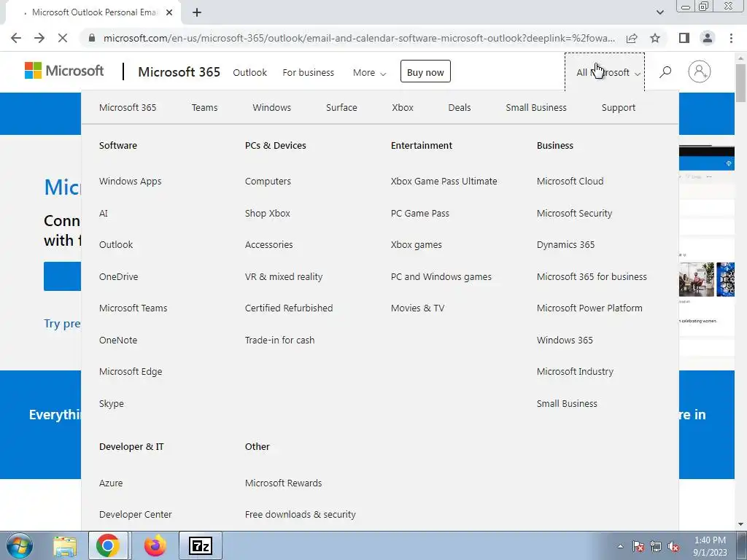The width and height of the screenshot is (747, 560).
Task: Open the Chrome side panel icon
Action: [x=684, y=38]
